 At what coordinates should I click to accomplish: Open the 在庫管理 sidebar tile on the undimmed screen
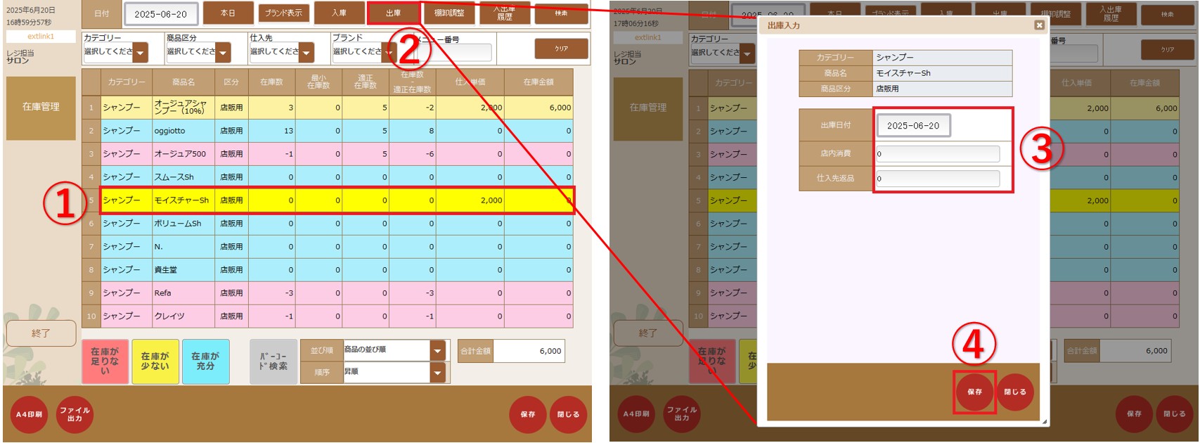pyautogui.click(x=41, y=108)
